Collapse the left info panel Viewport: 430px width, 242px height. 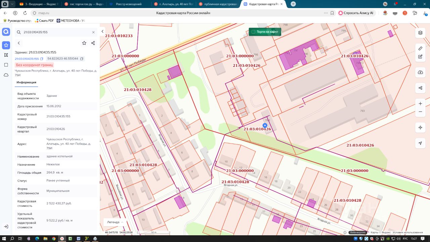[x=102, y=32]
